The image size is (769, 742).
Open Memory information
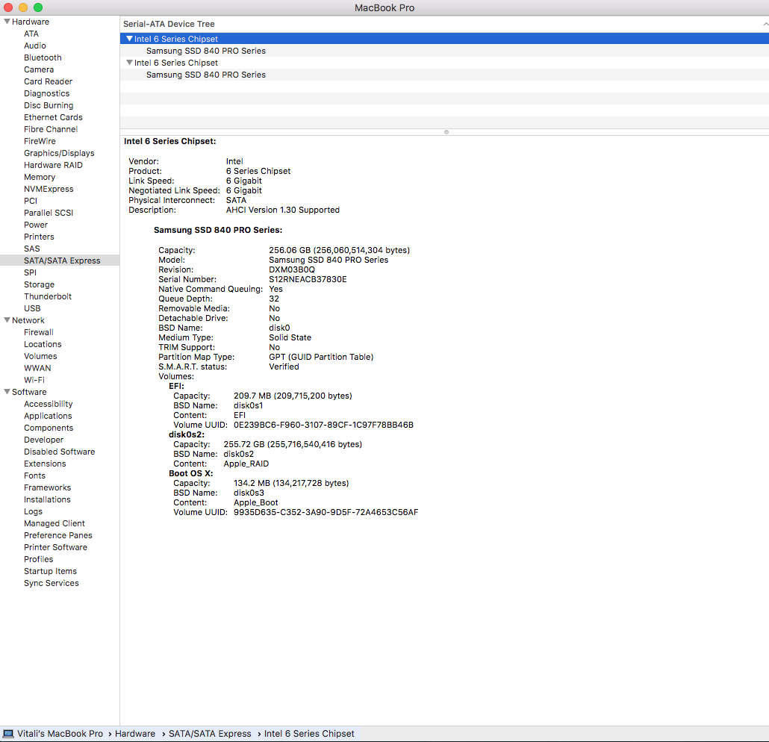[40, 177]
